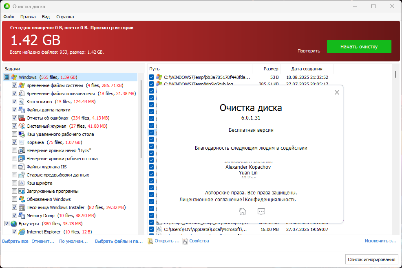Click the Отменит… link

[x=43, y=241]
